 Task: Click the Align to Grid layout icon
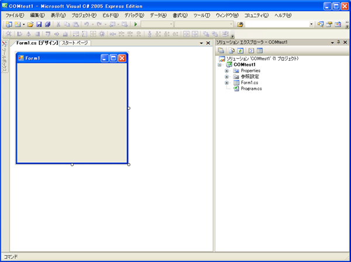(x=9, y=34)
